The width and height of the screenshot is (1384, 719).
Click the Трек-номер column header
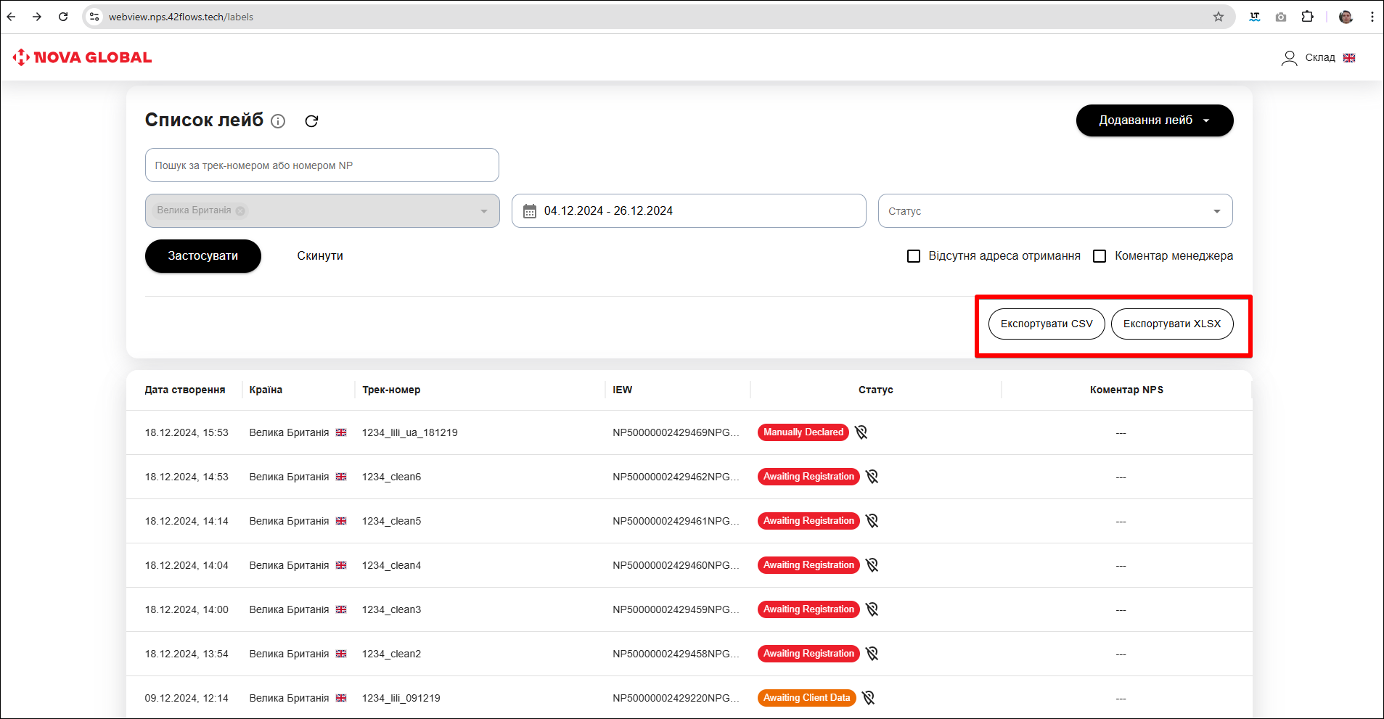tap(391, 390)
